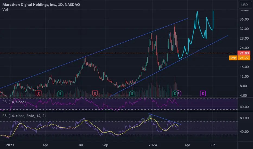
Task: Open the green earnings E marker after Apr 2023
Action: coord(60,93)
